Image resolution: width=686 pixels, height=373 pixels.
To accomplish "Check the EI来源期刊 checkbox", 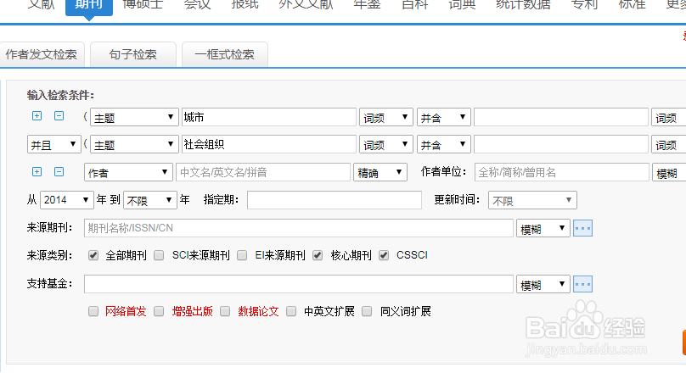I will (242, 255).
